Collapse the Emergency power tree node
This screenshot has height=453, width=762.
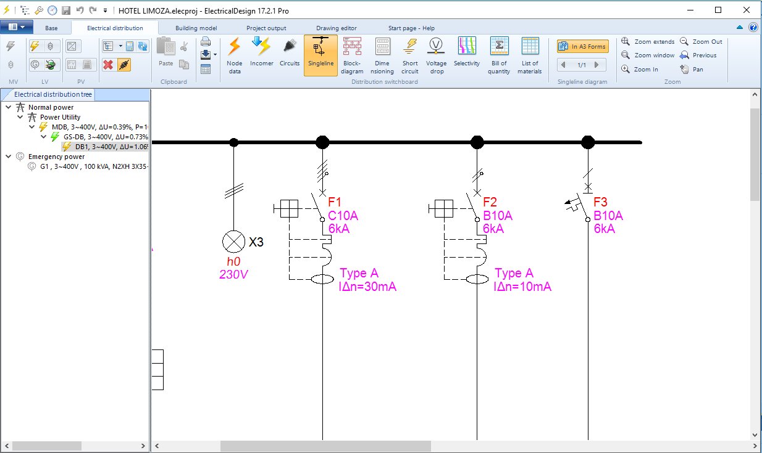[9, 157]
